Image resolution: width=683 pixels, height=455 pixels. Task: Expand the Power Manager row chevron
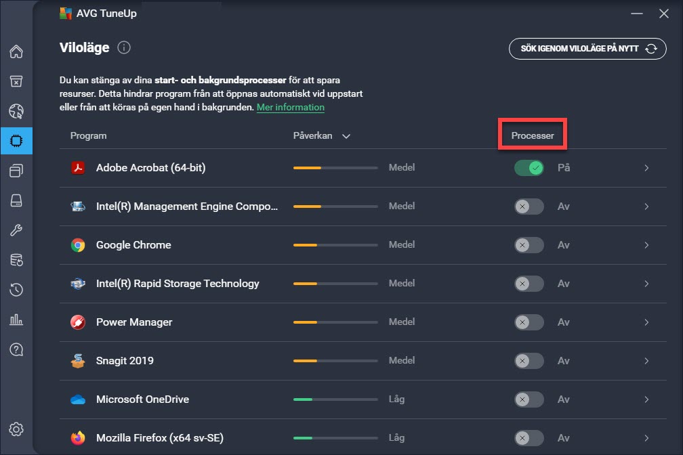pos(646,322)
